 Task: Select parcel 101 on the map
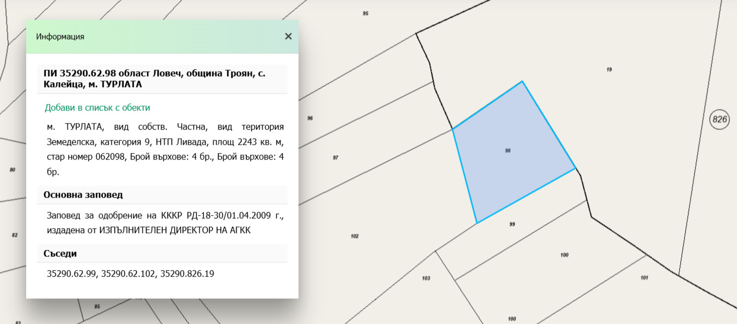(x=644, y=278)
